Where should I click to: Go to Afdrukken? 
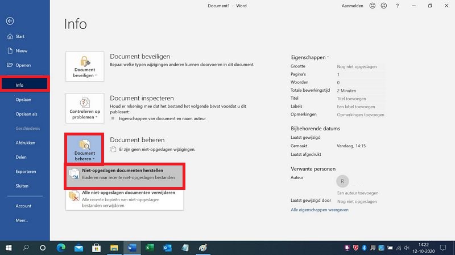click(25, 143)
